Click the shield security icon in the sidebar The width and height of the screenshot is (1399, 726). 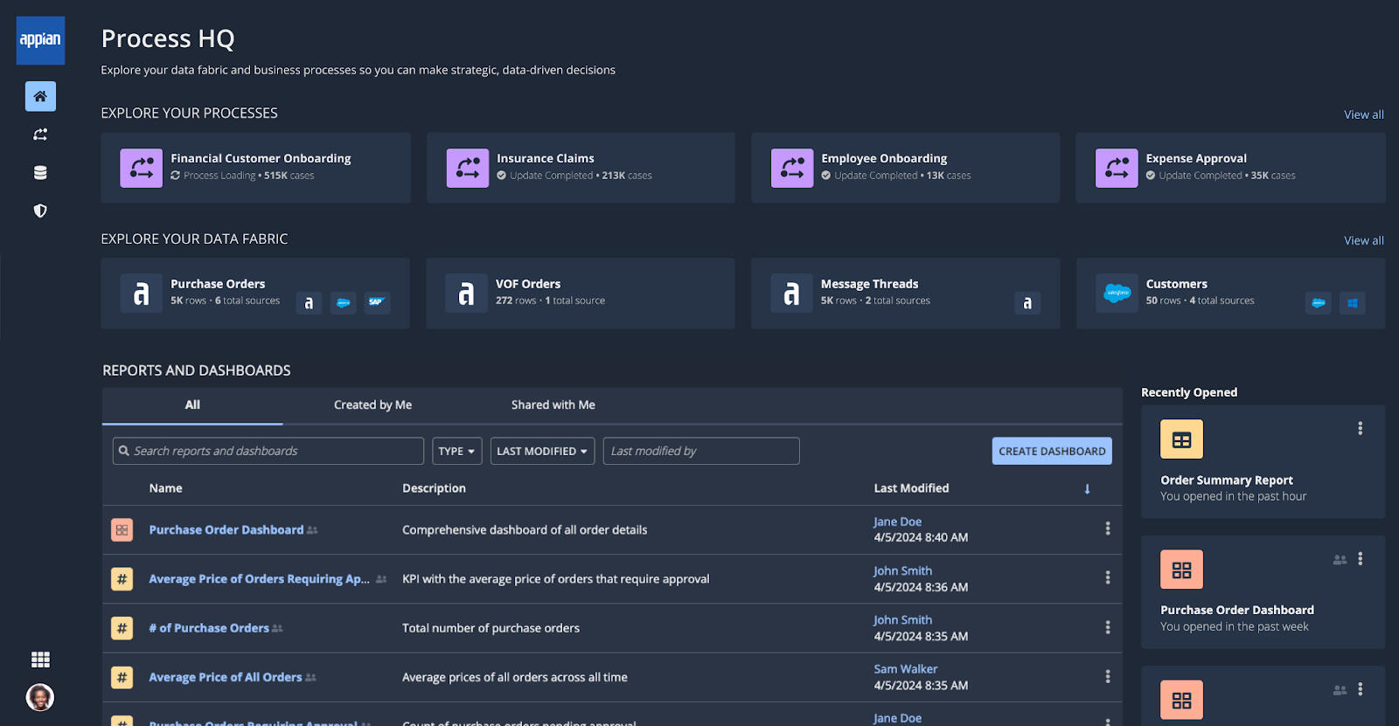[40, 211]
